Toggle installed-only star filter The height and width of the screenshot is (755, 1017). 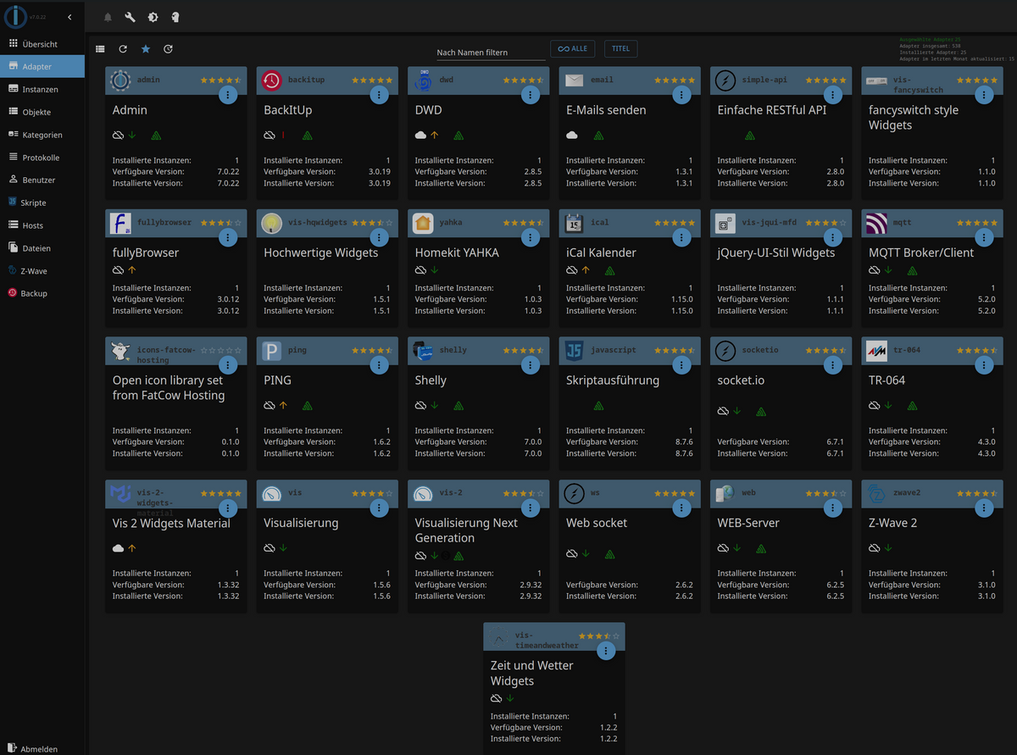[146, 49]
